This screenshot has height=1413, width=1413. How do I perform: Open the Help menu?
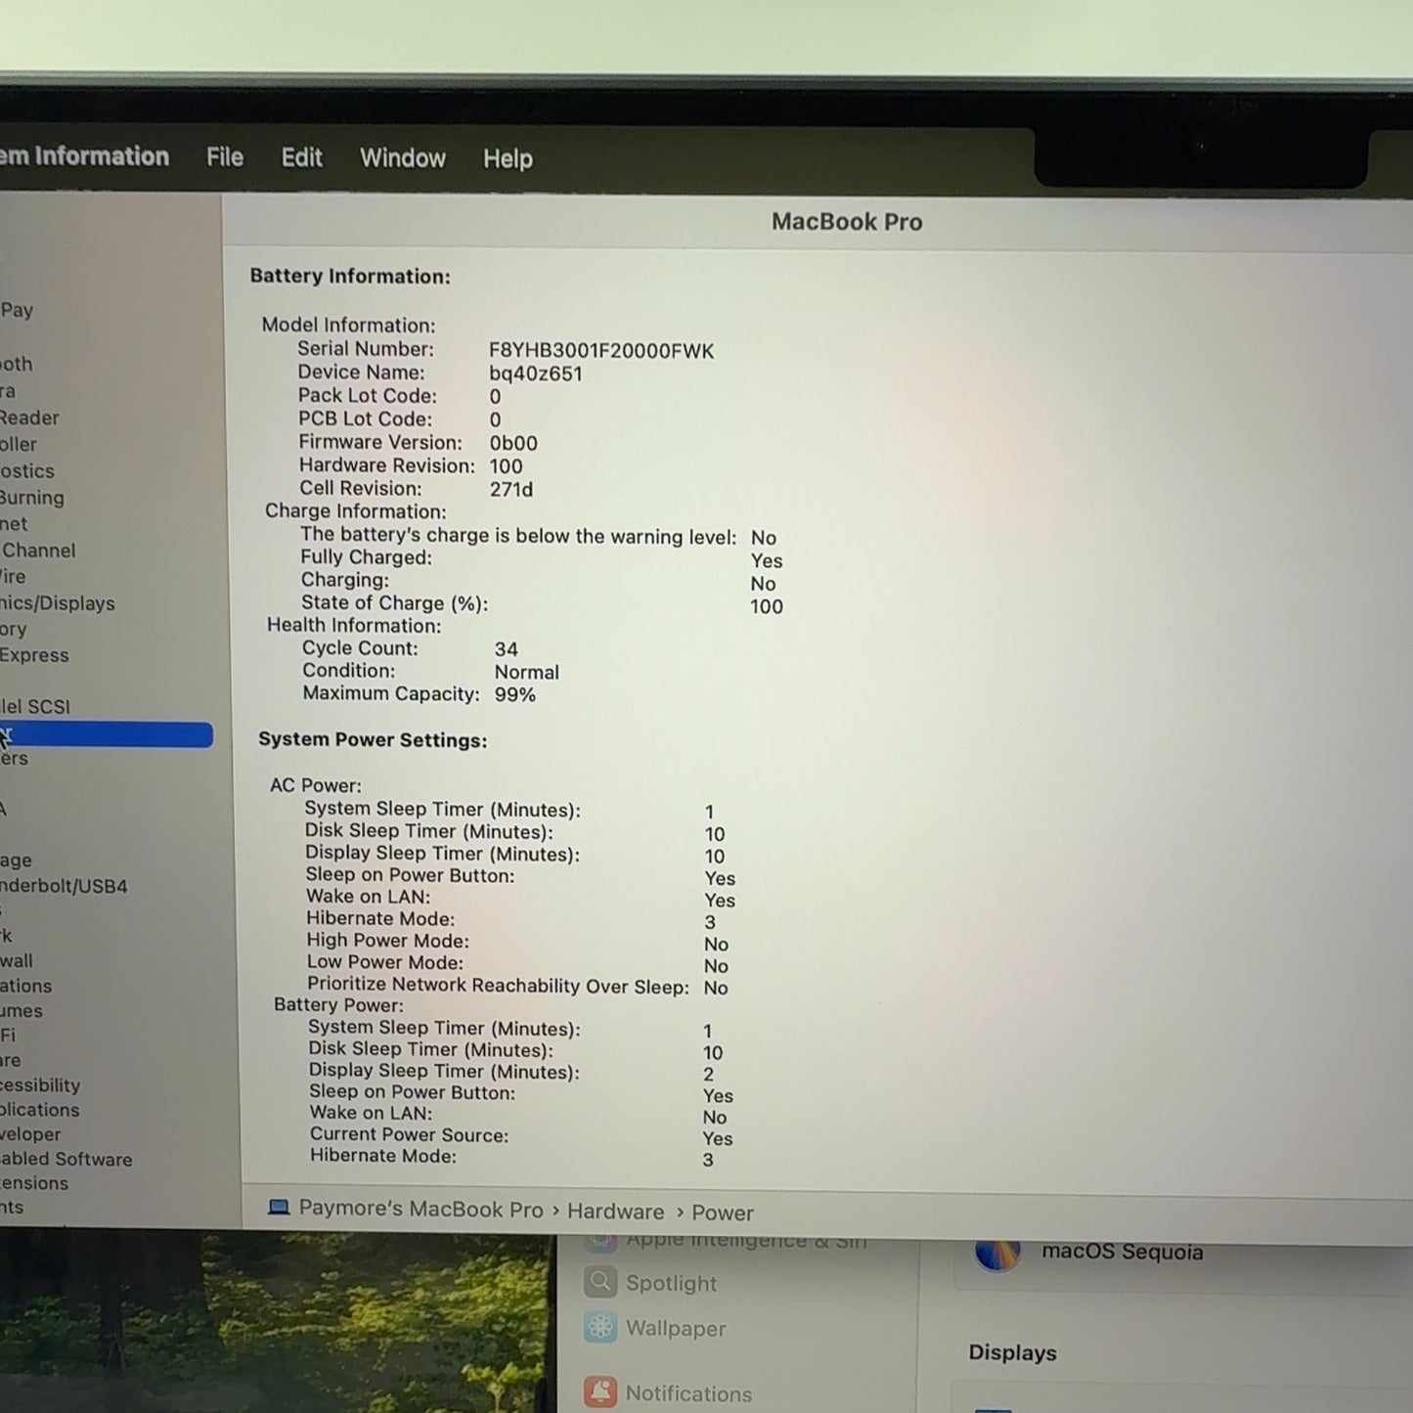click(x=508, y=159)
